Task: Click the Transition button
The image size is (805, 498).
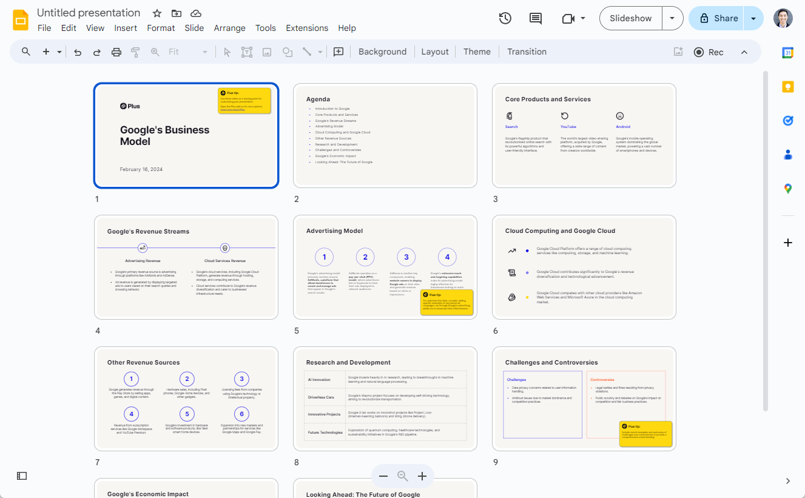Action: [527, 52]
